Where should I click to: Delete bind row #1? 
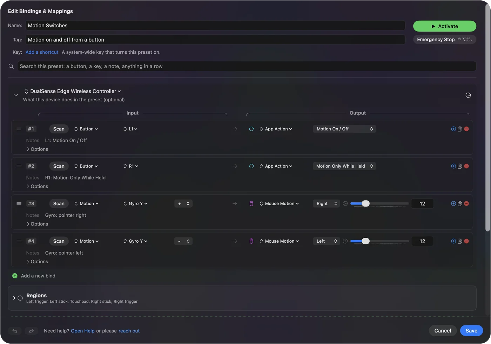click(x=466, y=129)
